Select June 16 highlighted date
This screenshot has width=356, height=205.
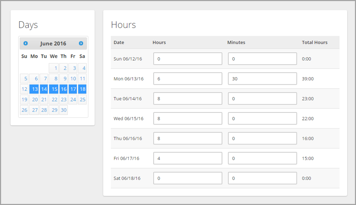pos(63,89)
